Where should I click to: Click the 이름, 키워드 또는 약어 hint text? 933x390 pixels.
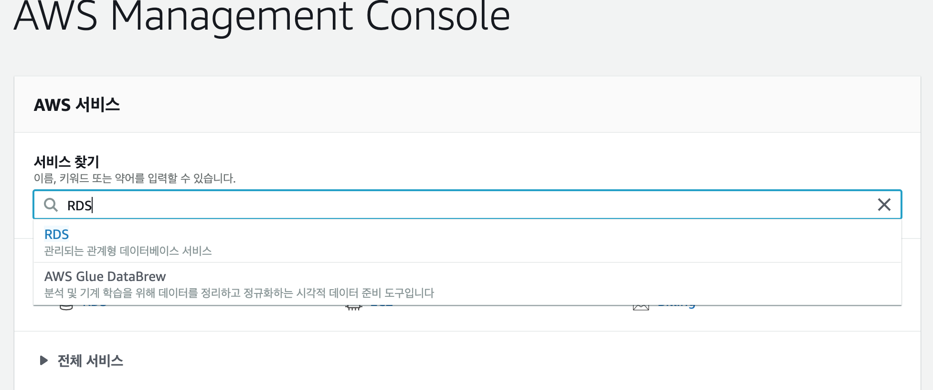(x=135, y=178)
